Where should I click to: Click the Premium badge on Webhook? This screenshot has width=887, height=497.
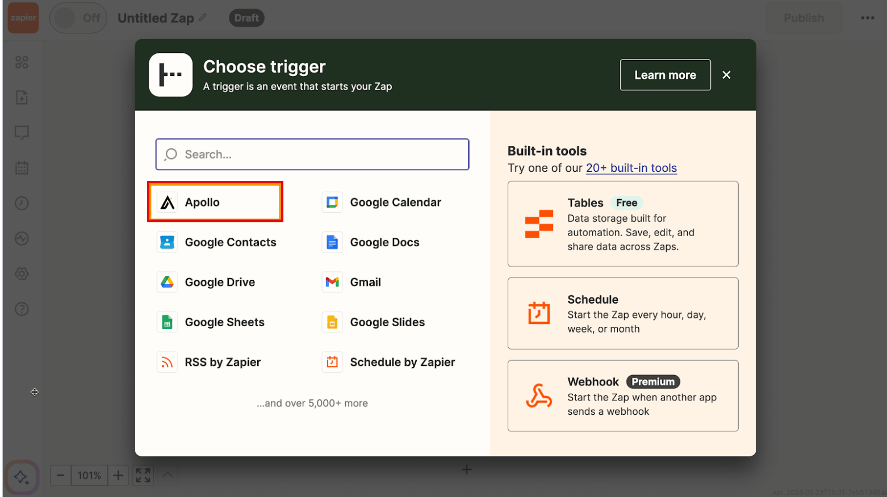(653, 382)
